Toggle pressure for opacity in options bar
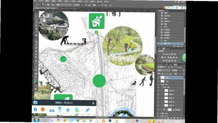The width and height of the screenshot is (218, 123). point(89,5)
